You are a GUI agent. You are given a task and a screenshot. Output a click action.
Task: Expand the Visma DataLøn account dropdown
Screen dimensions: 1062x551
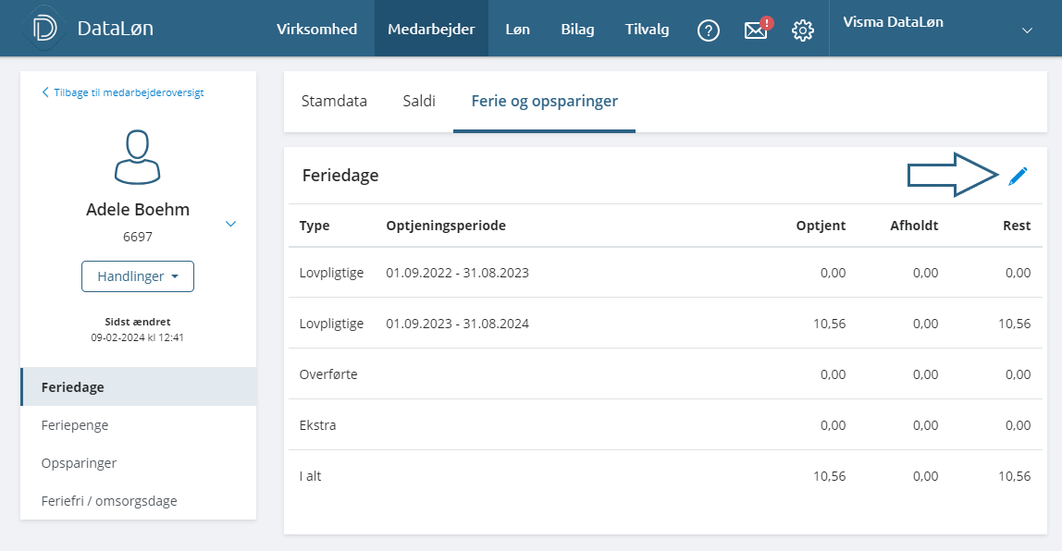pos(1027,31)
